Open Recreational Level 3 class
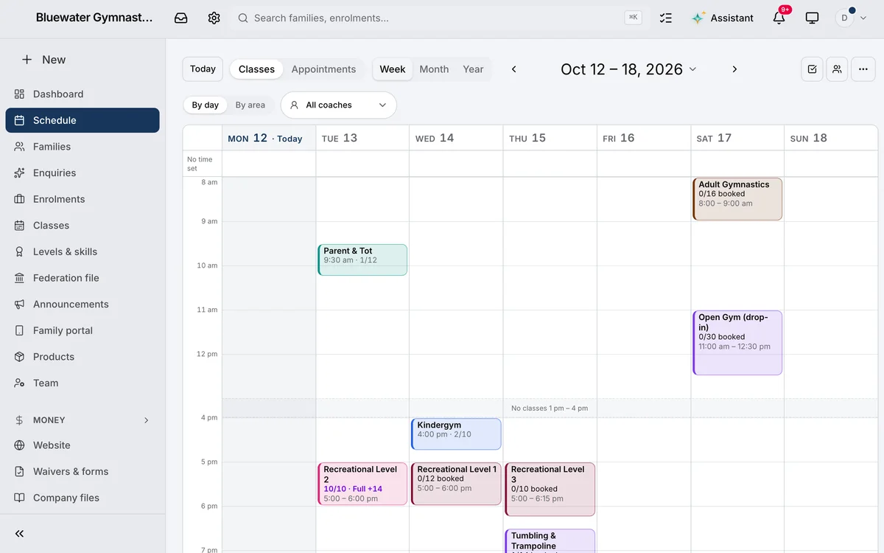This screenshot has width=884, height=553. click(x=550, y=489)
